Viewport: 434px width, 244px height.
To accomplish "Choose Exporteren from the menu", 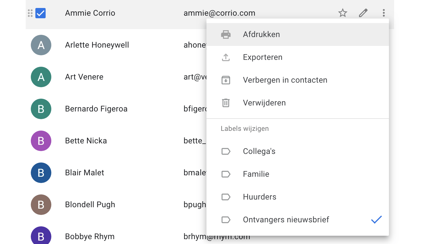I will 262,57.
